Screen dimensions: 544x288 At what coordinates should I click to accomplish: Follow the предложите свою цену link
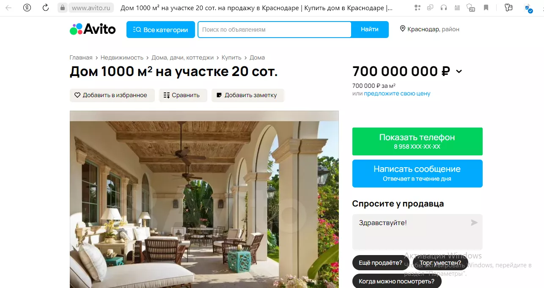(397, 93)
